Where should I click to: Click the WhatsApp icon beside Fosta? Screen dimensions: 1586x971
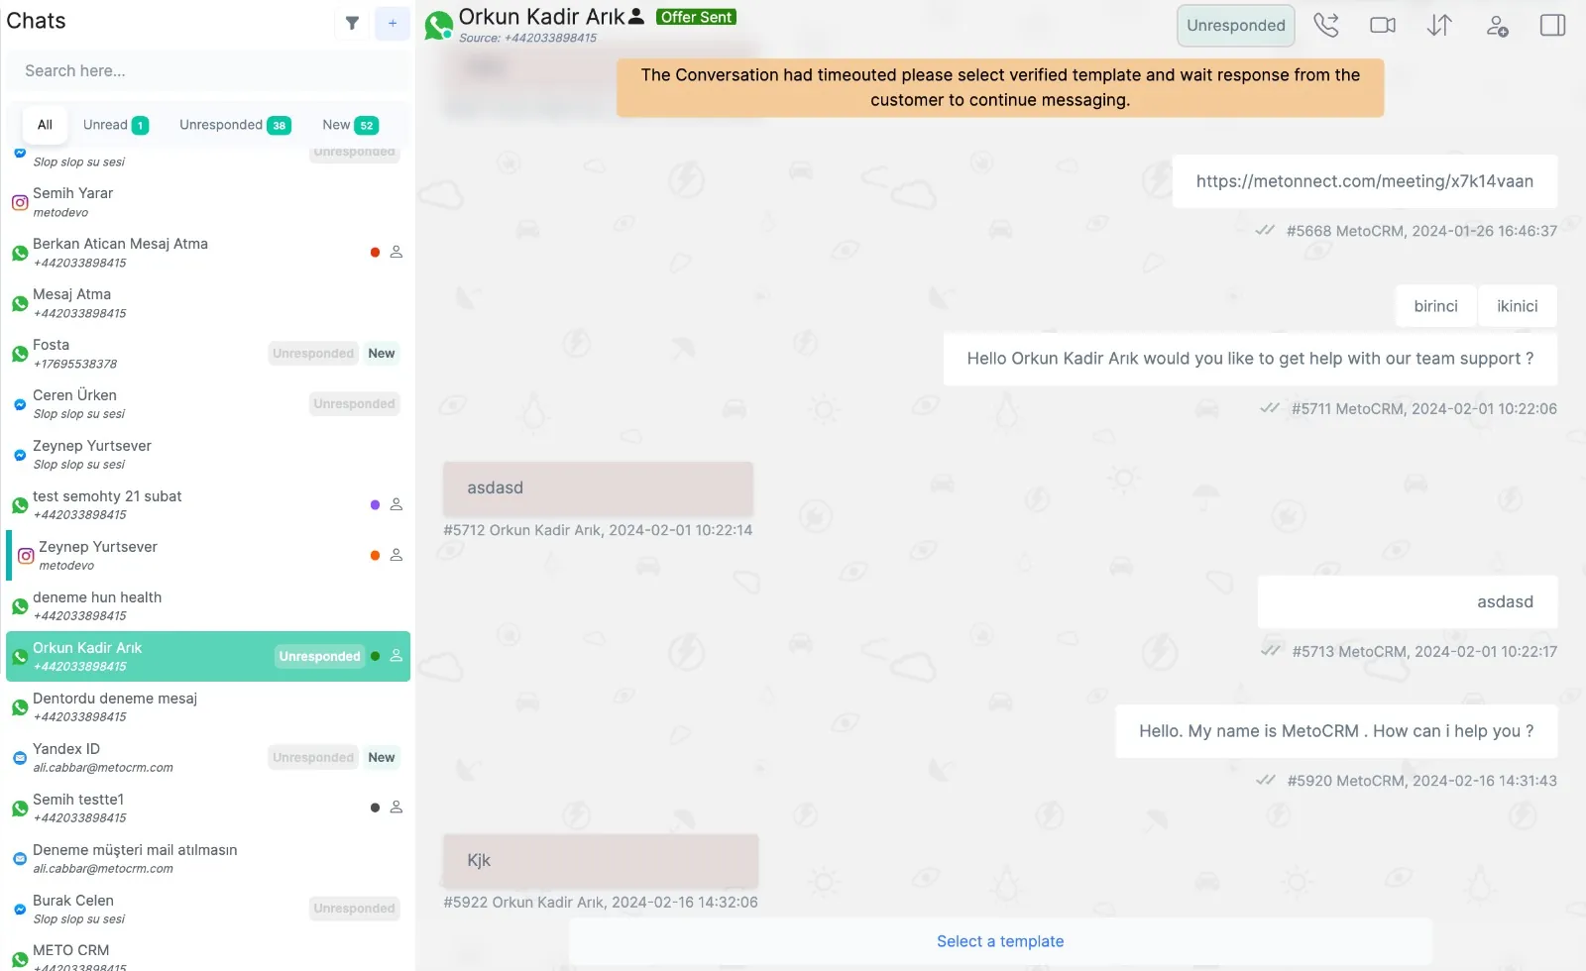pos(20,354)
